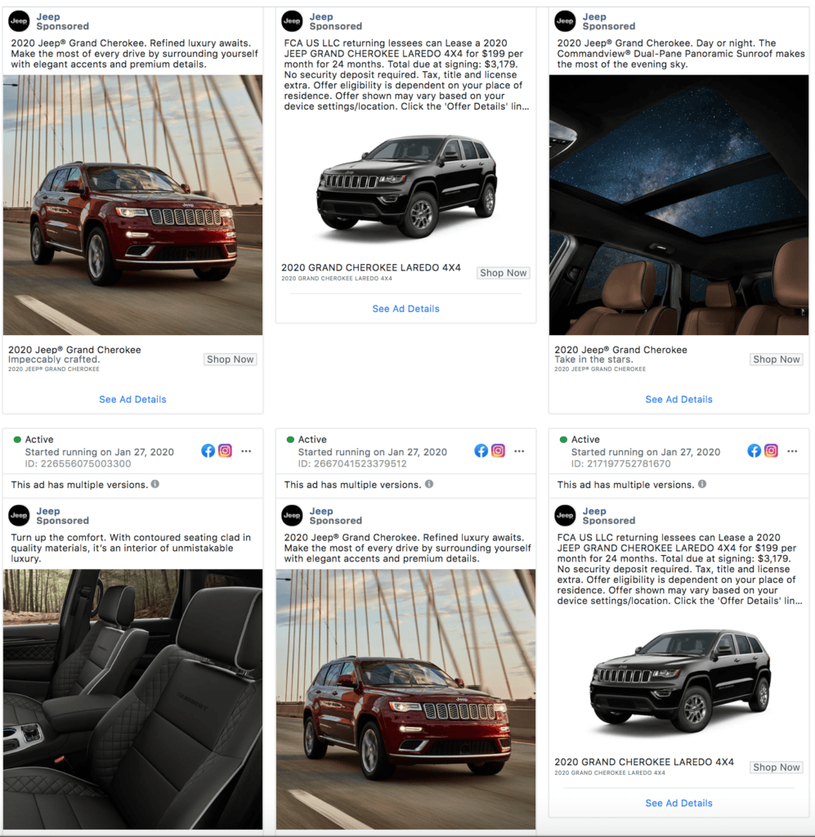This screenshot has width=815, height=837.
Task: Open See Ad Details under sunroof ad
Action: pyautogui.click(x=679, y=399)
